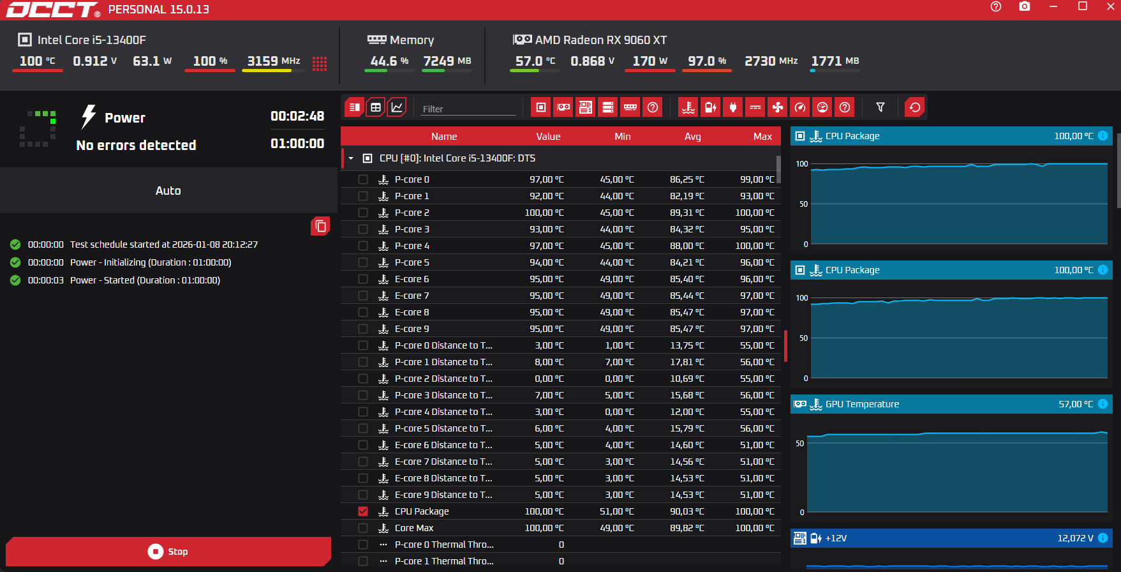The width and height of the screenshot is (1121, 572).
Task: Sort the table by the Max column
Action: pos(762,137)
